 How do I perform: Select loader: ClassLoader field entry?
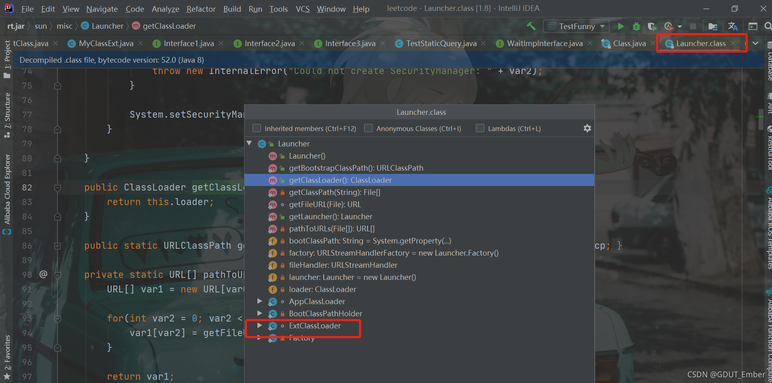[419, 289]
